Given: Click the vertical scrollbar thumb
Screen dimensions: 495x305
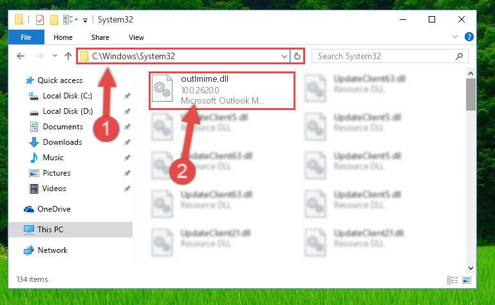Looking at the screenshot, I should point(471,95).
